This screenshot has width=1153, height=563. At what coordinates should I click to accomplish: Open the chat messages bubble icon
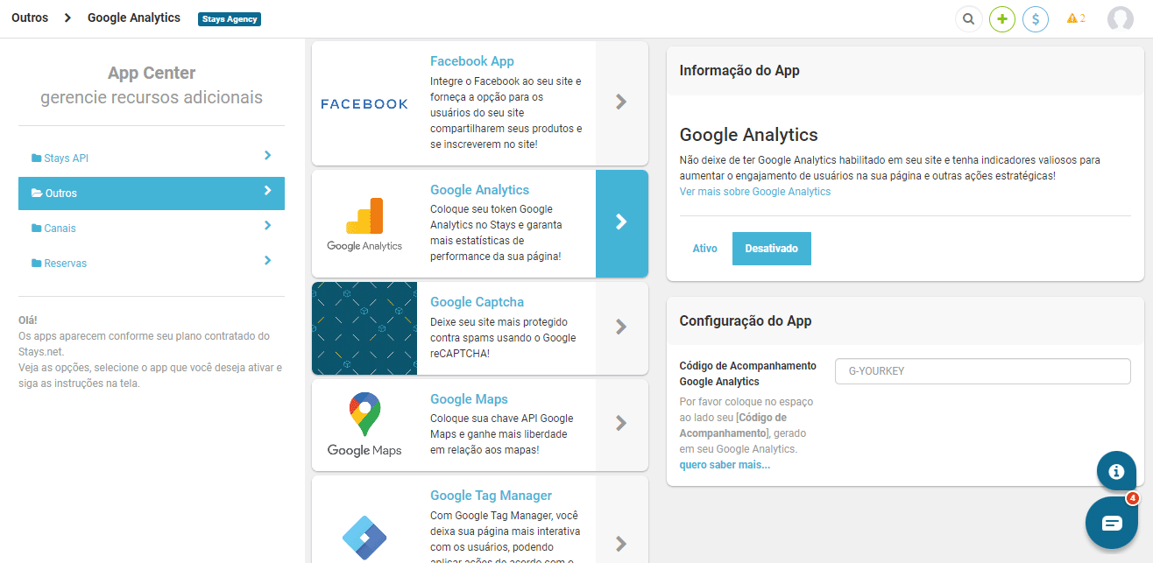[1111, 523]
